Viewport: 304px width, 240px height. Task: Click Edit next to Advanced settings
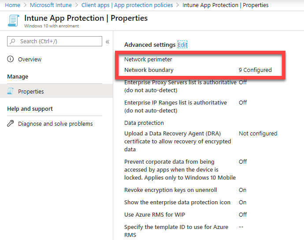tap(182, 45)
